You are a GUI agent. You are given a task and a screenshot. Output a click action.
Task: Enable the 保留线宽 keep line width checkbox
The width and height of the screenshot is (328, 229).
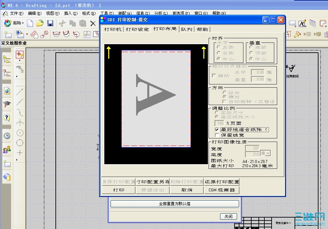click(217, 135)
